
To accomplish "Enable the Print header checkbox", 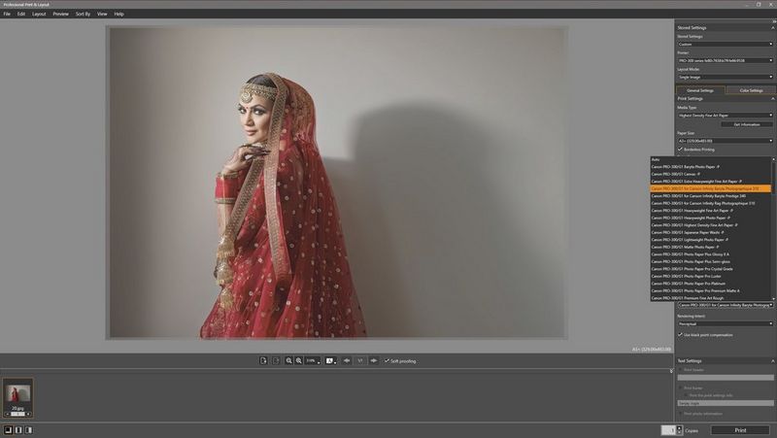I will pyautogui.click(x=681, y=370).
